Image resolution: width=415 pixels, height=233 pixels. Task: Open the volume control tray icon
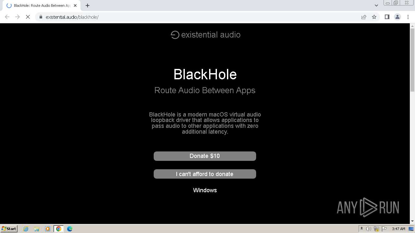coord(369,229)
